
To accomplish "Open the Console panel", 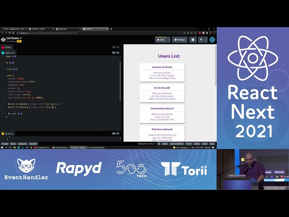I will coord(5,144).
